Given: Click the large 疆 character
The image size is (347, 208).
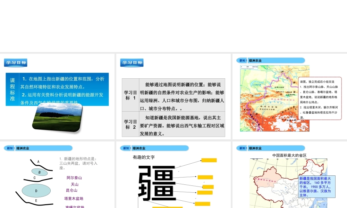Looking at the screenshot, I should (x=157, y=183).
